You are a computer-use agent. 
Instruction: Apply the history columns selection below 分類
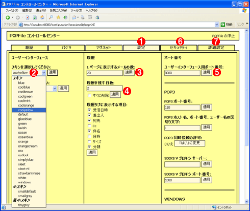(x=92, y=153)
